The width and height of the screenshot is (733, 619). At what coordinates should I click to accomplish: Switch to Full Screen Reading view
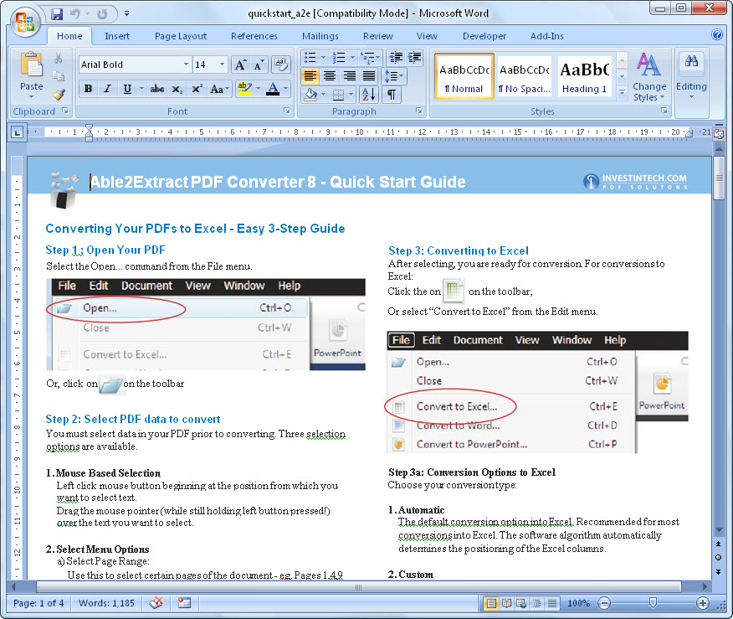506,604
